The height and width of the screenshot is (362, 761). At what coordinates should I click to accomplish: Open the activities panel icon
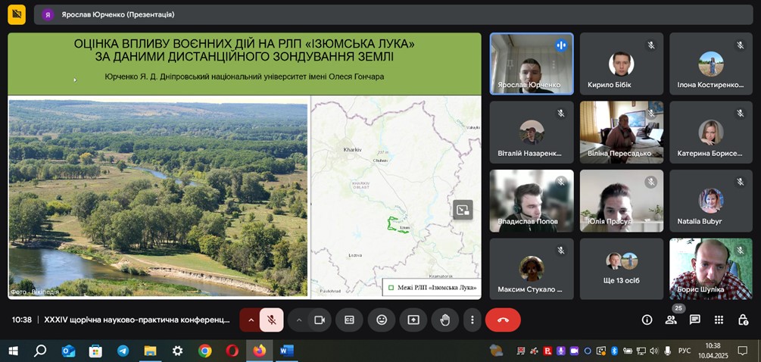(719, 320)
